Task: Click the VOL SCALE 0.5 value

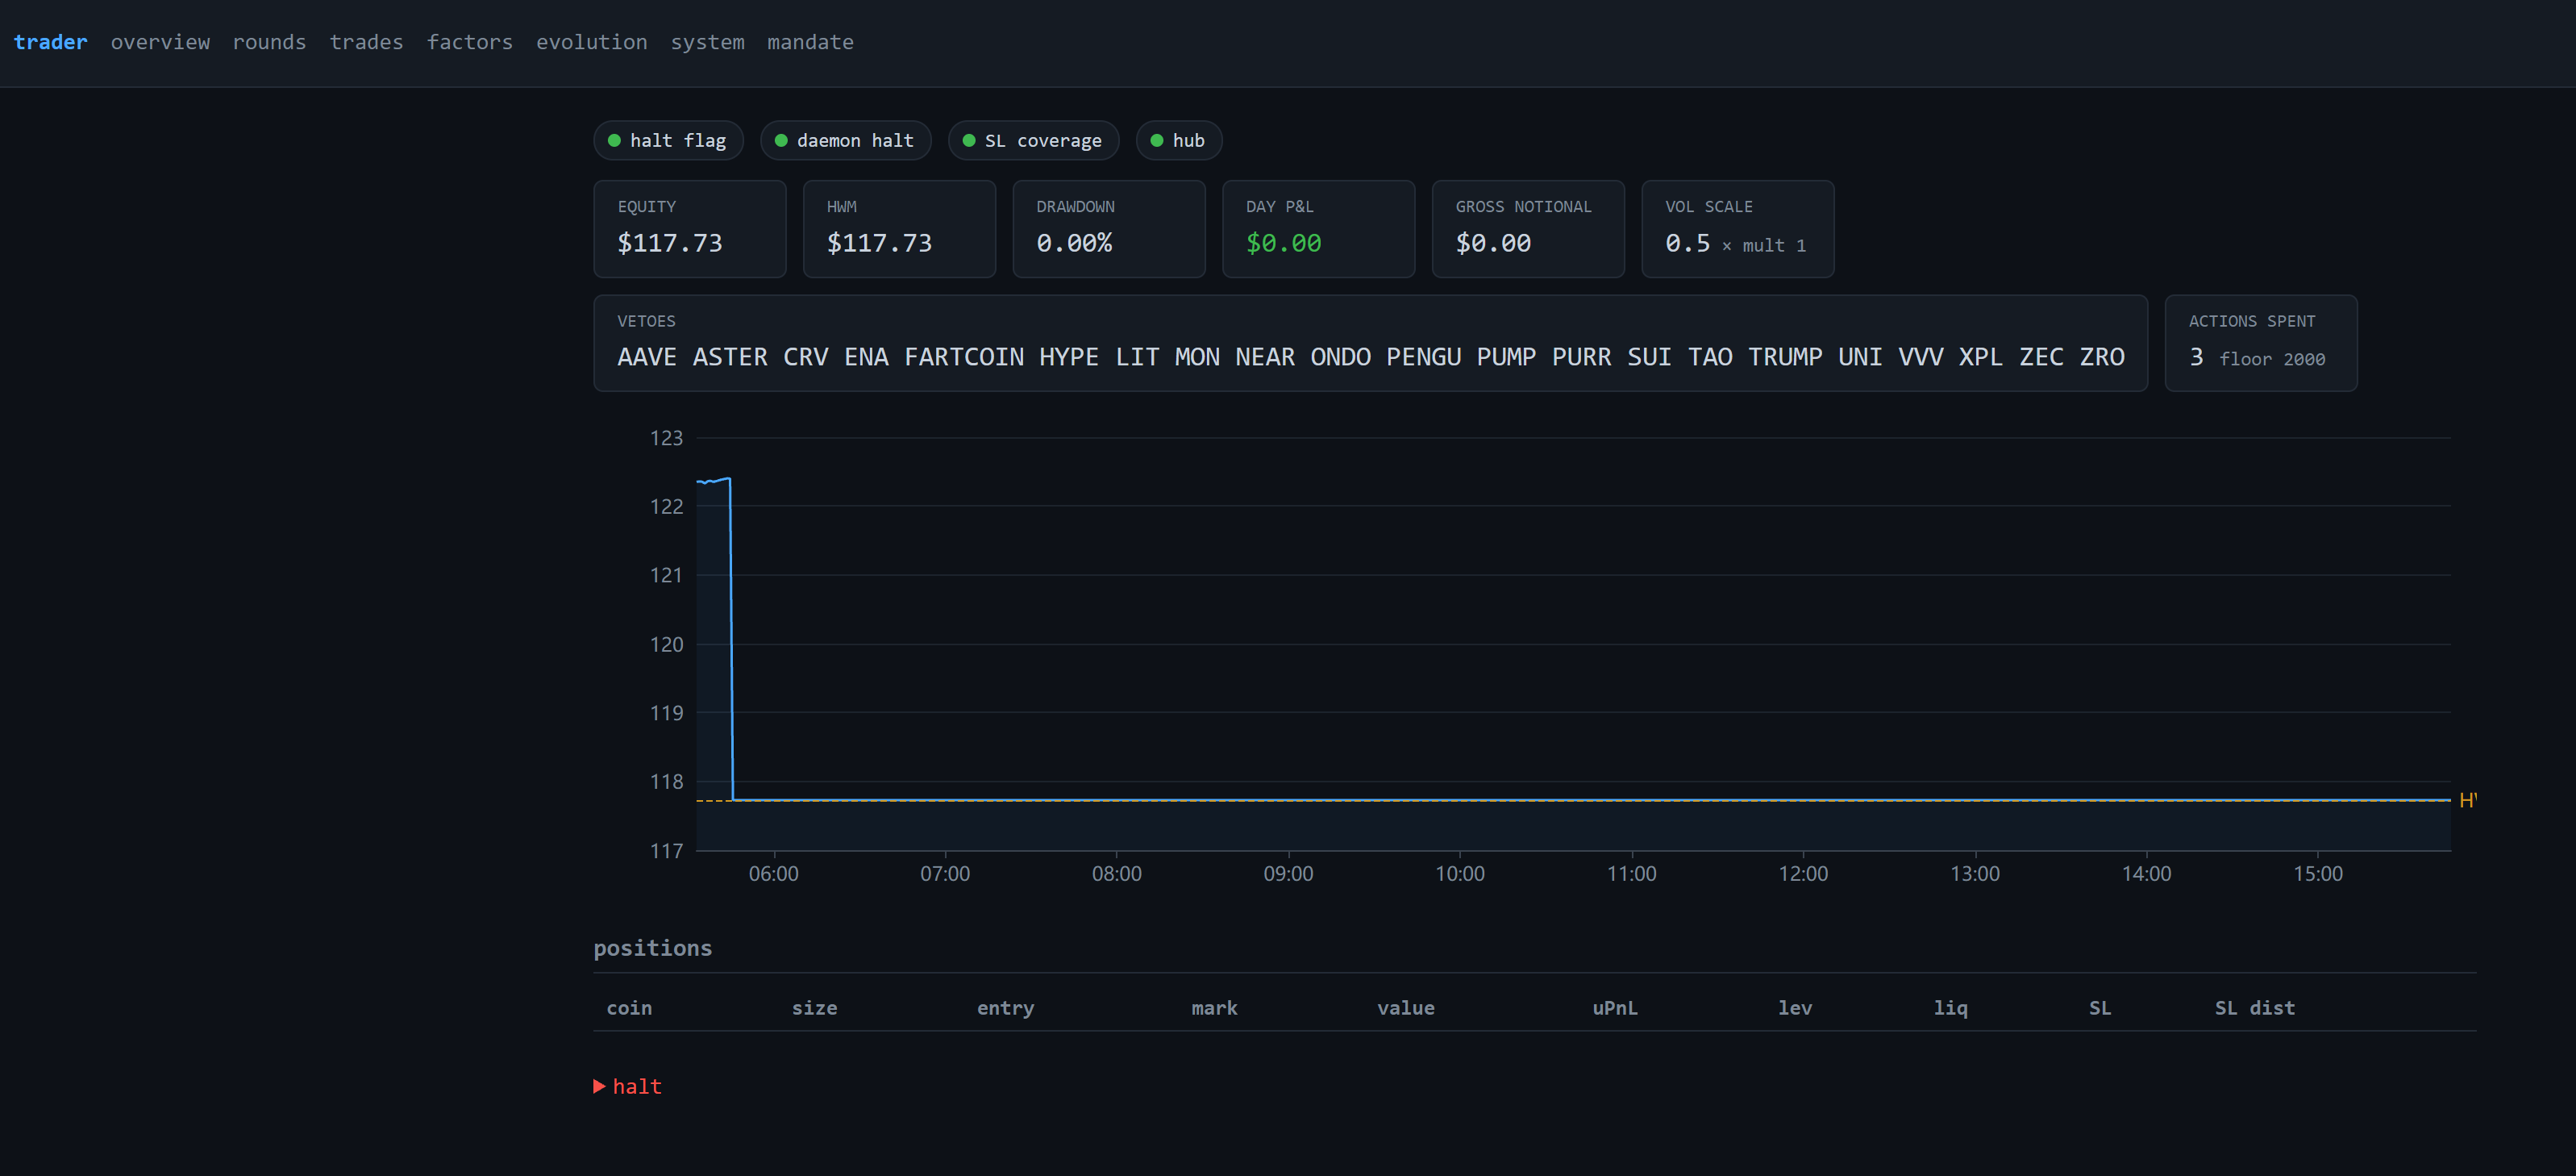Action: pos(1687,243)
